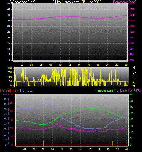Click the Dew Point (°C) legend label

pos(131,90)
